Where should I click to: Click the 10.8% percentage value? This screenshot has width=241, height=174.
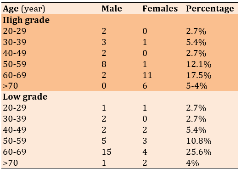pos(199,141)
